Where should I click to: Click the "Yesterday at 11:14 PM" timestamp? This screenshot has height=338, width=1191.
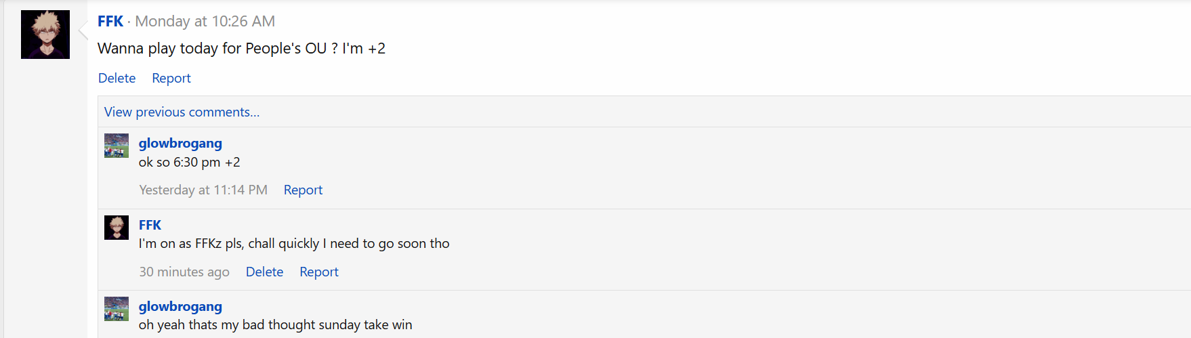point(203,190)
